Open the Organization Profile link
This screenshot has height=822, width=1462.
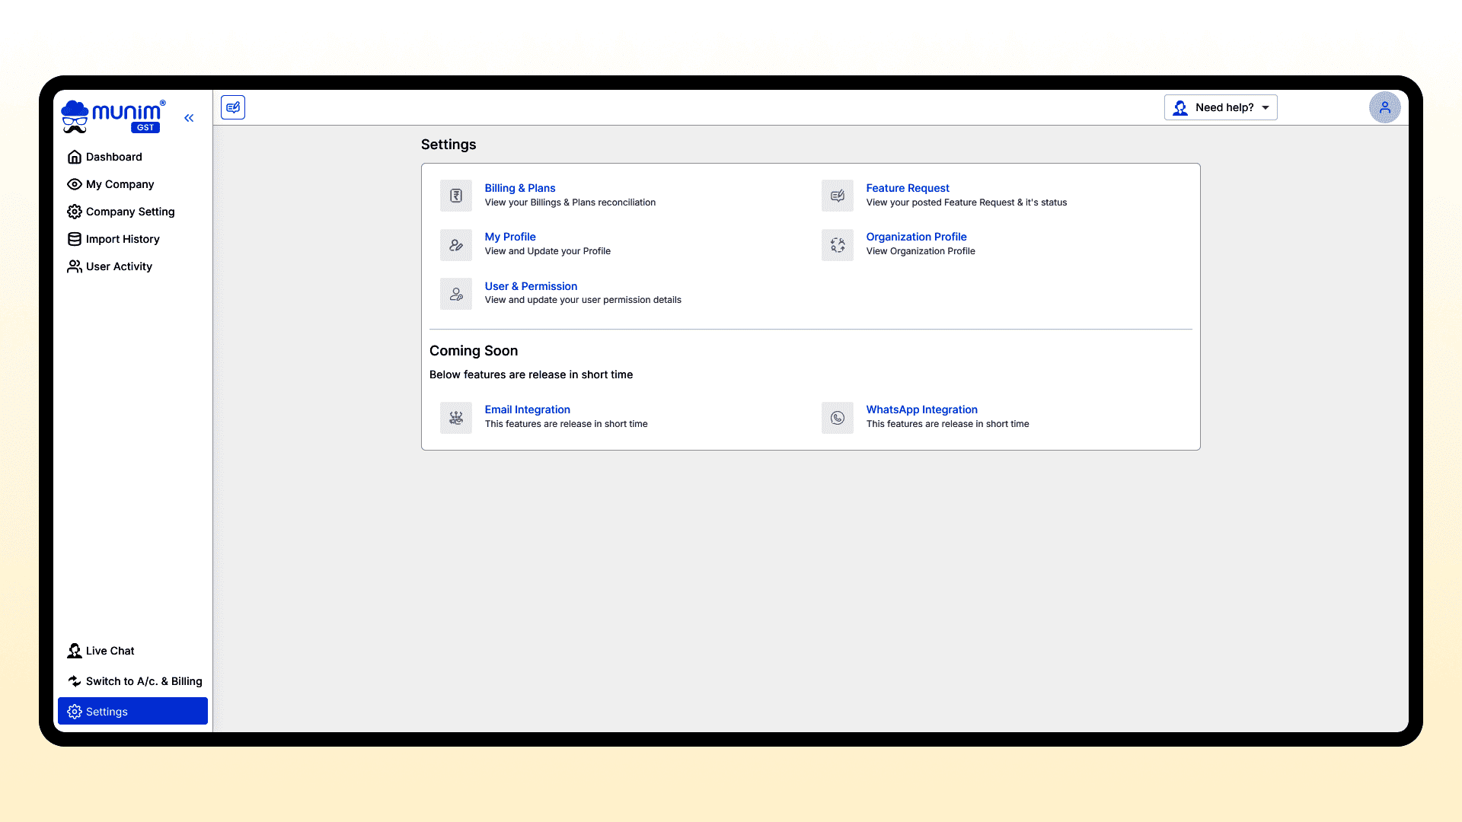pyautogui.click(x=916, y=237)
